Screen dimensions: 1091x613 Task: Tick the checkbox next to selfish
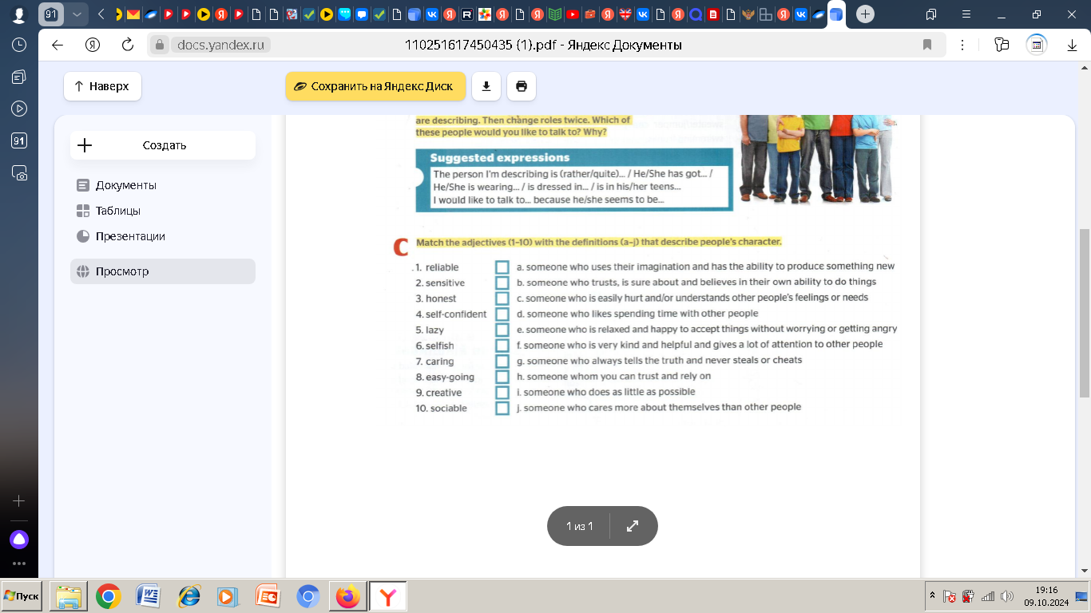pos(502,346)
